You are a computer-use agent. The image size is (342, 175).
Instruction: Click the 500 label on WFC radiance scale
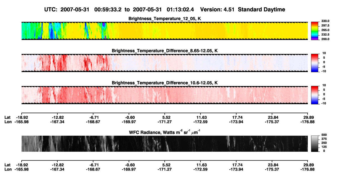click(324, 135)
